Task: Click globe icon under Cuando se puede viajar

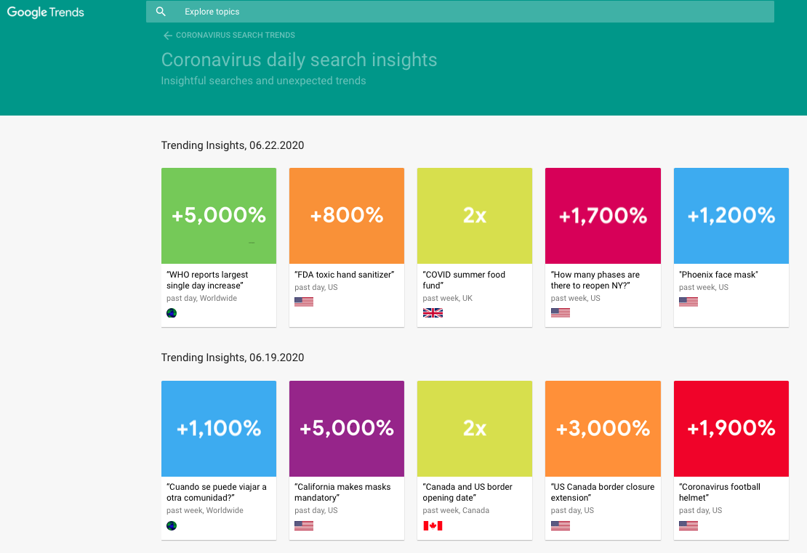Action: click(x=172, y=525)
